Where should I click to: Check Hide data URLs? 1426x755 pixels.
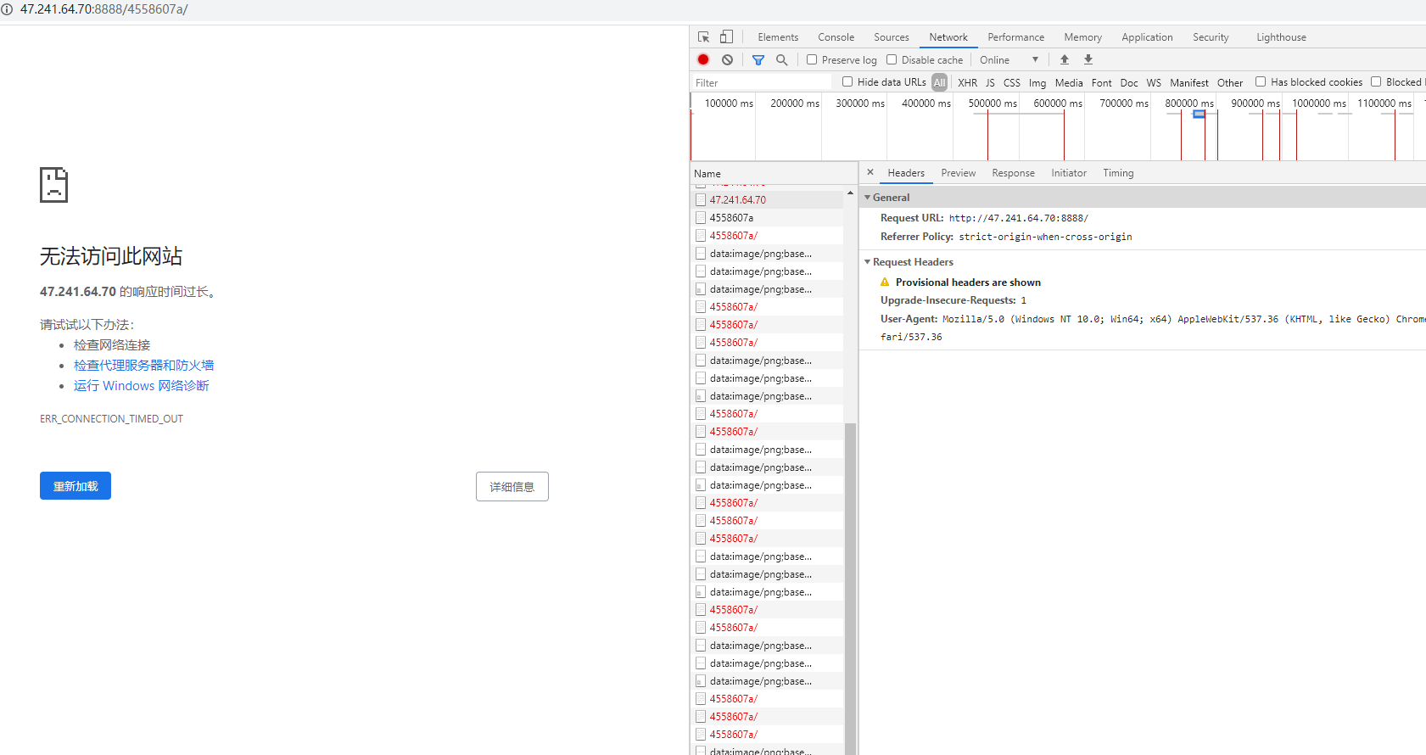pyautogui.click(x=847, y=81)
